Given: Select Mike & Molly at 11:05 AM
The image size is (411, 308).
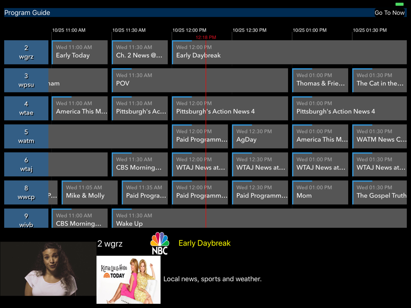Looking at the screenshot, I should [90, 192].
